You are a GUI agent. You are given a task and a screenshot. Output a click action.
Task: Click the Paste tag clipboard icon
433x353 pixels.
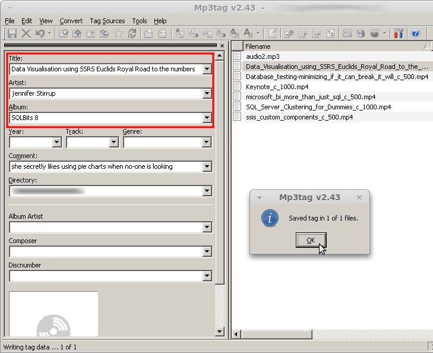tap(162, 33)
